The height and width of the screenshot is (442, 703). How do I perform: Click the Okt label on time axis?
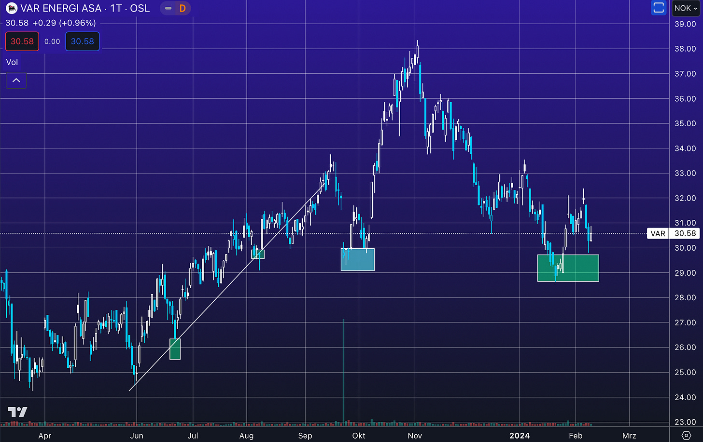359,436
